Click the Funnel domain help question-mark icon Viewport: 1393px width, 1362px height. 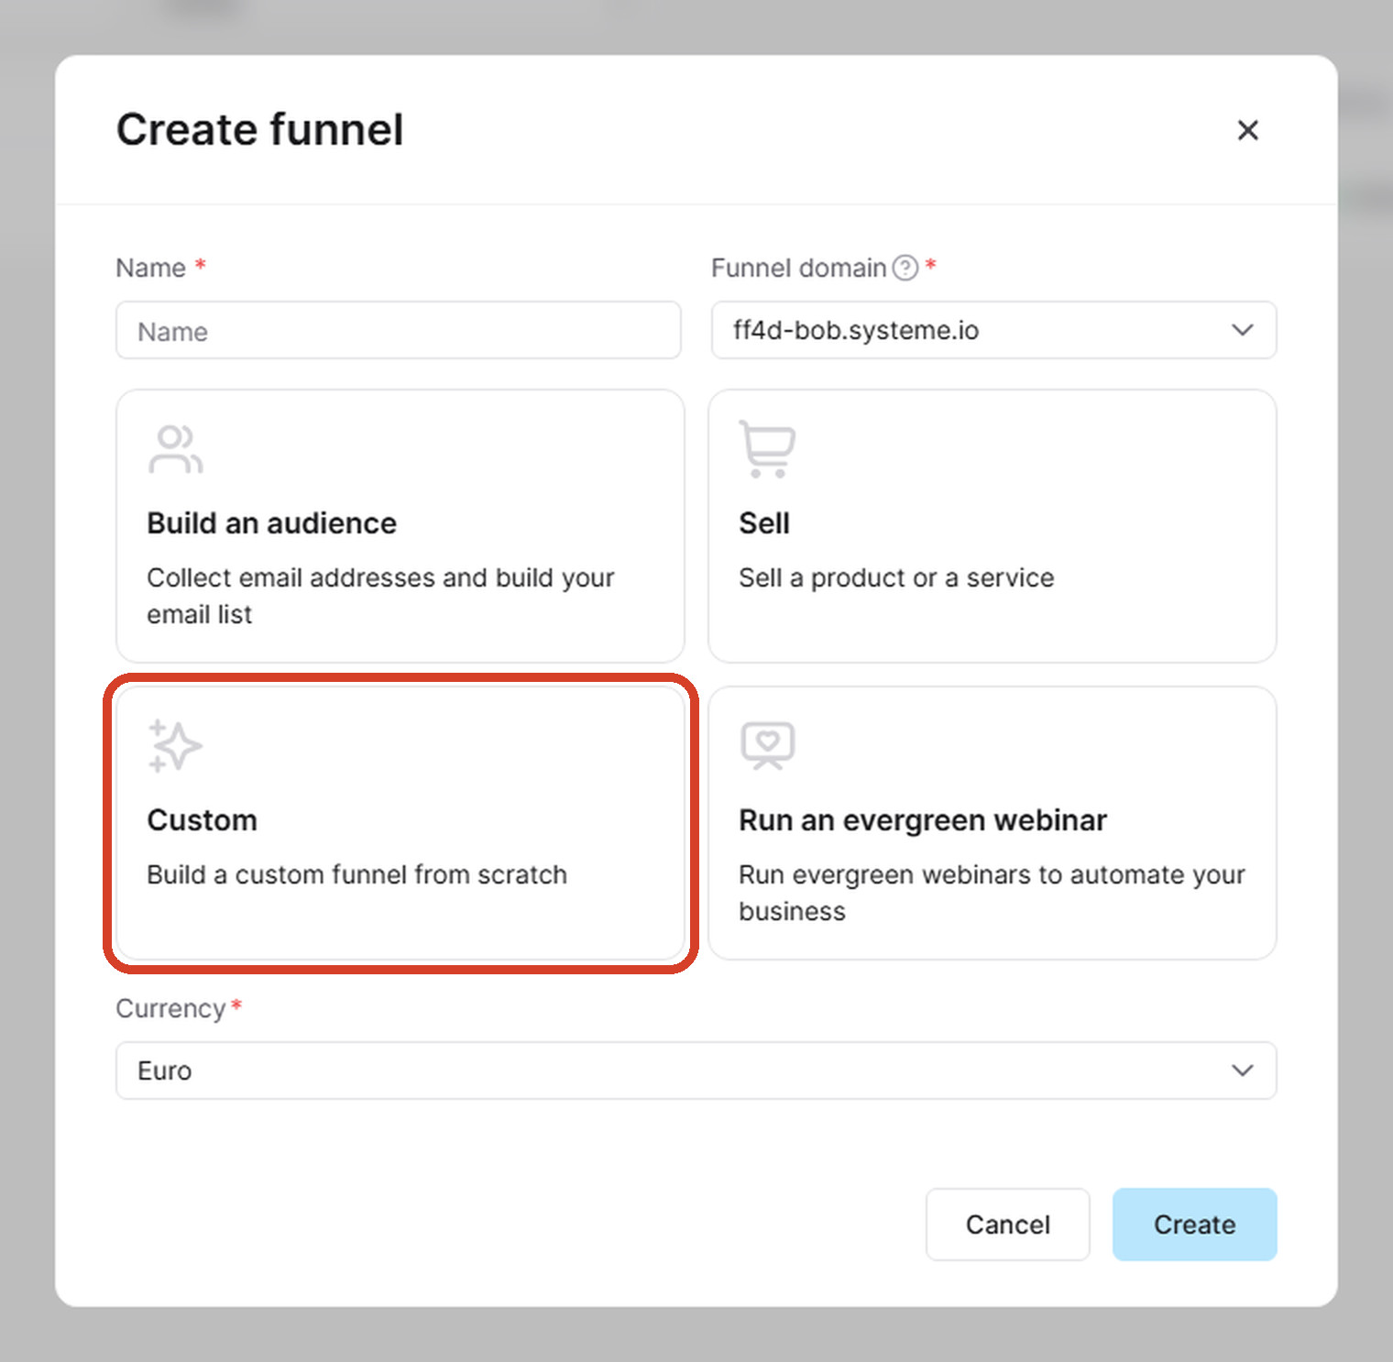coord(905,268)
